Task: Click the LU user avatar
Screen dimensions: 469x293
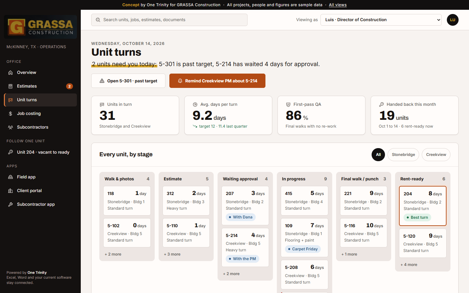Action: 453,20
